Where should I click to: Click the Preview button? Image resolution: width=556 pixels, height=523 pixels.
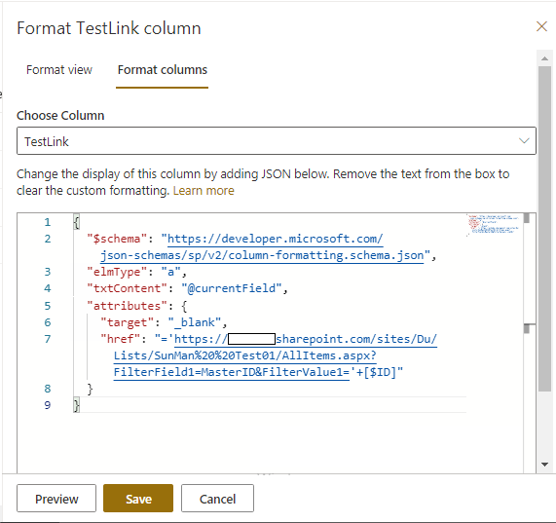coord(56,499)
